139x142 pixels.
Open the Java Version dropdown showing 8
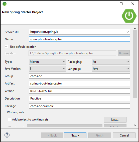[48, 69]
